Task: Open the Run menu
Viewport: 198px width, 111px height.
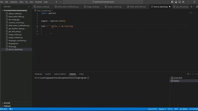Action: tap(31, 2)
